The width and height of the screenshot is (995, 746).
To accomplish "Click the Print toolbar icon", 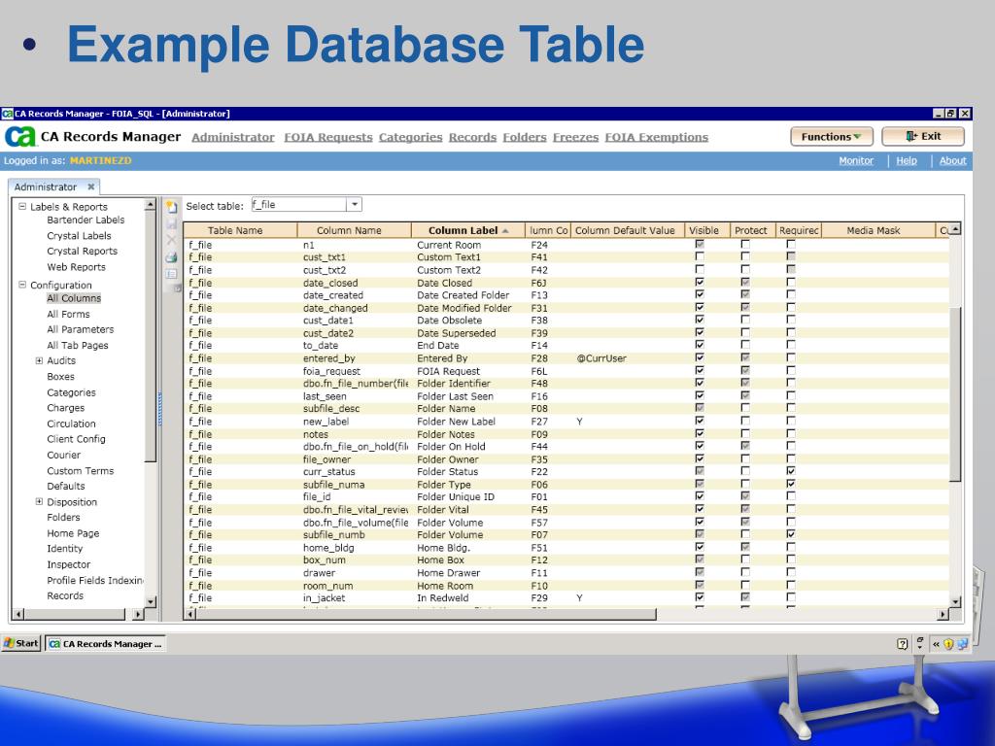I will 171,257.
